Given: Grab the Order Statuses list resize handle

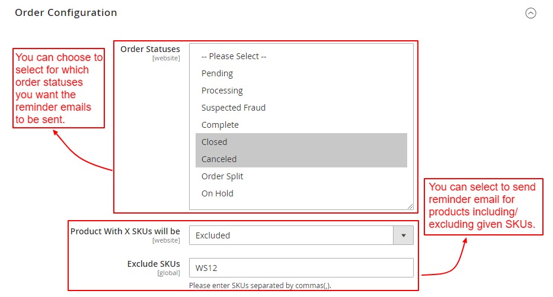Looking at the screenshot, I should [x=410, y=206].
